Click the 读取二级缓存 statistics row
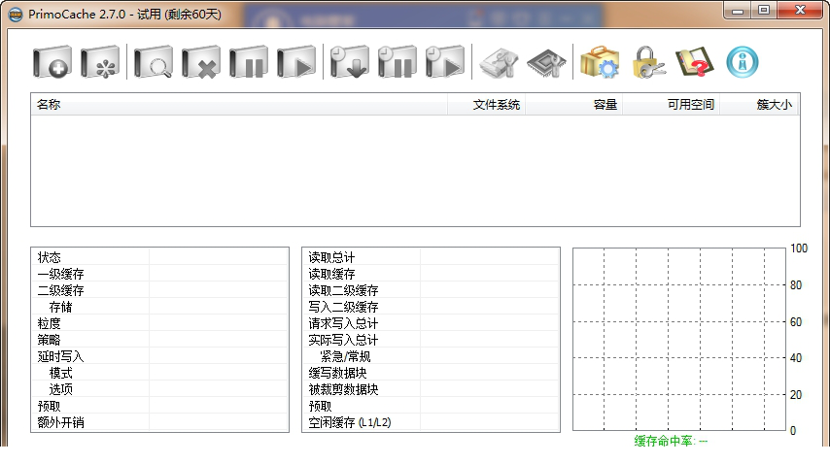Image resolution: width=830 pixels, height=464 pixels. pos(431,290)
